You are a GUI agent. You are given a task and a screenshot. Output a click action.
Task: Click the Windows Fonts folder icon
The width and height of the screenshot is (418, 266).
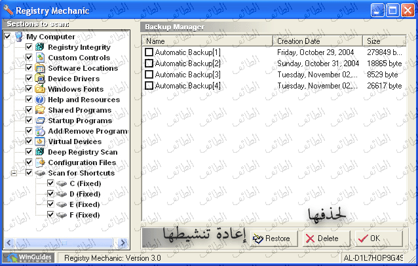pos(40,89)
